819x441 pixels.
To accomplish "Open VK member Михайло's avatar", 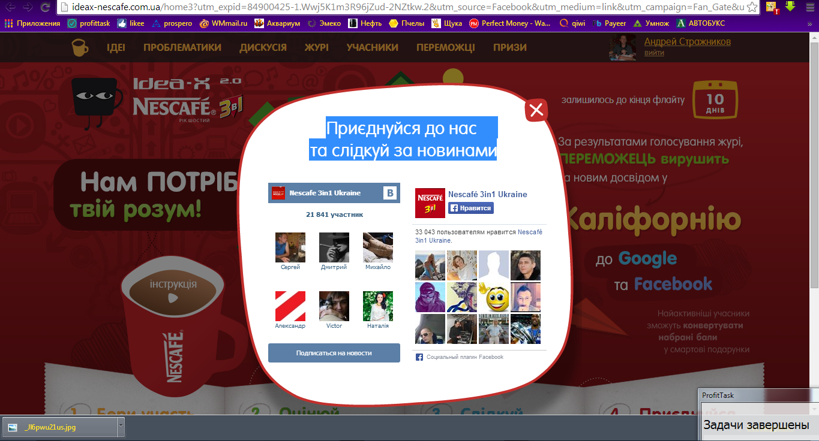I will click(x=378, y=247).
